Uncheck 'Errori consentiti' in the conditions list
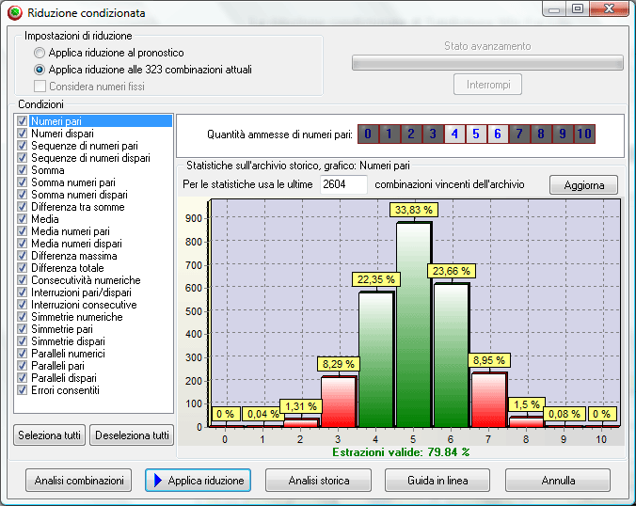 coord(23,390)
